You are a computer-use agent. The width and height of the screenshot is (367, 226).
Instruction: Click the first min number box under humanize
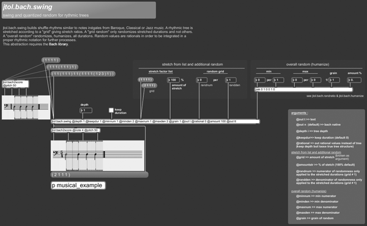(260, 80)
